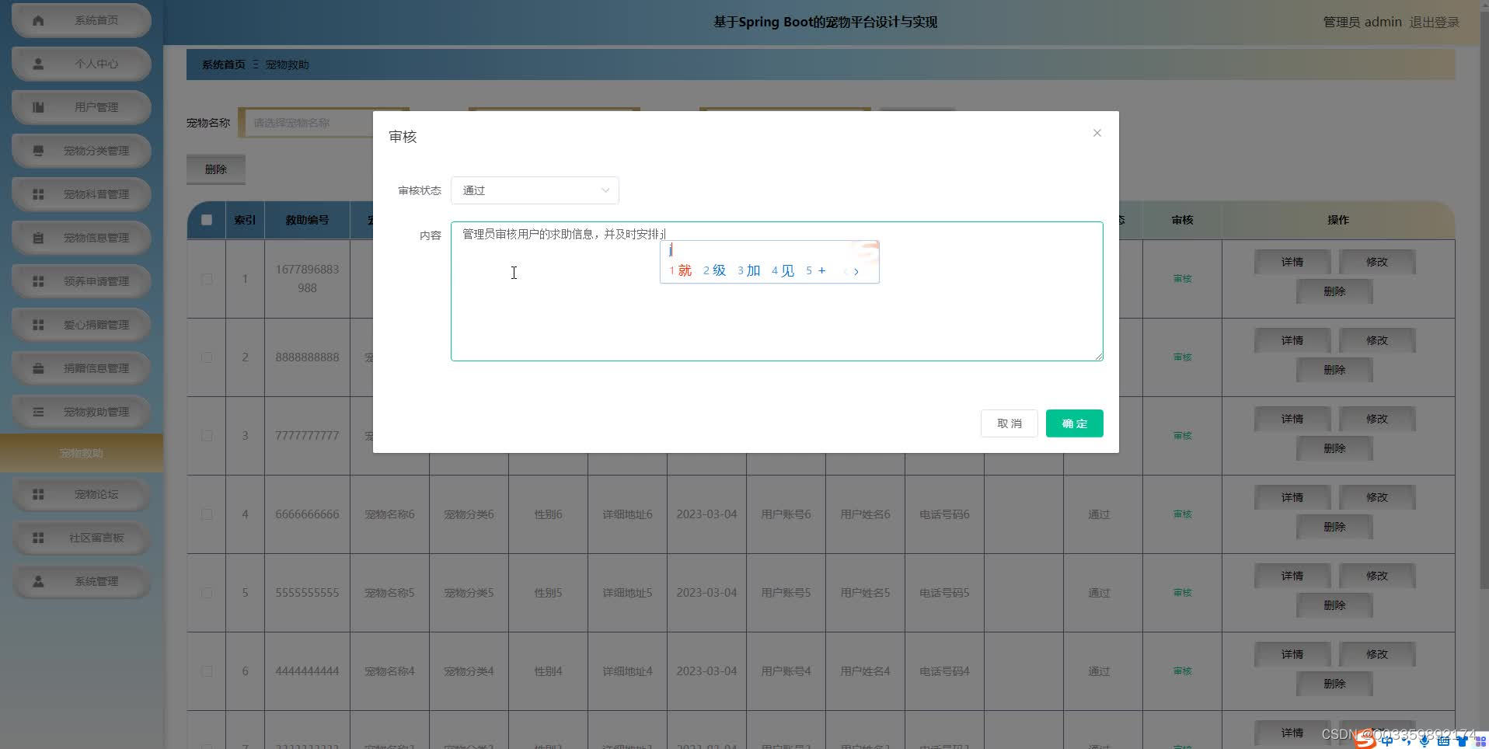Click the 操作 column header
Image resolution: width=1489 pixels, height=749 pixels.
(1338, 220)
